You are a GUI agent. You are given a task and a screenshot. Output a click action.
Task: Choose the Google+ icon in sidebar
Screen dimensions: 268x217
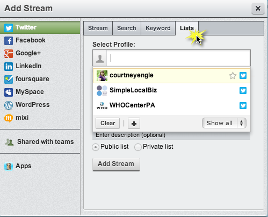coord(9,54)
